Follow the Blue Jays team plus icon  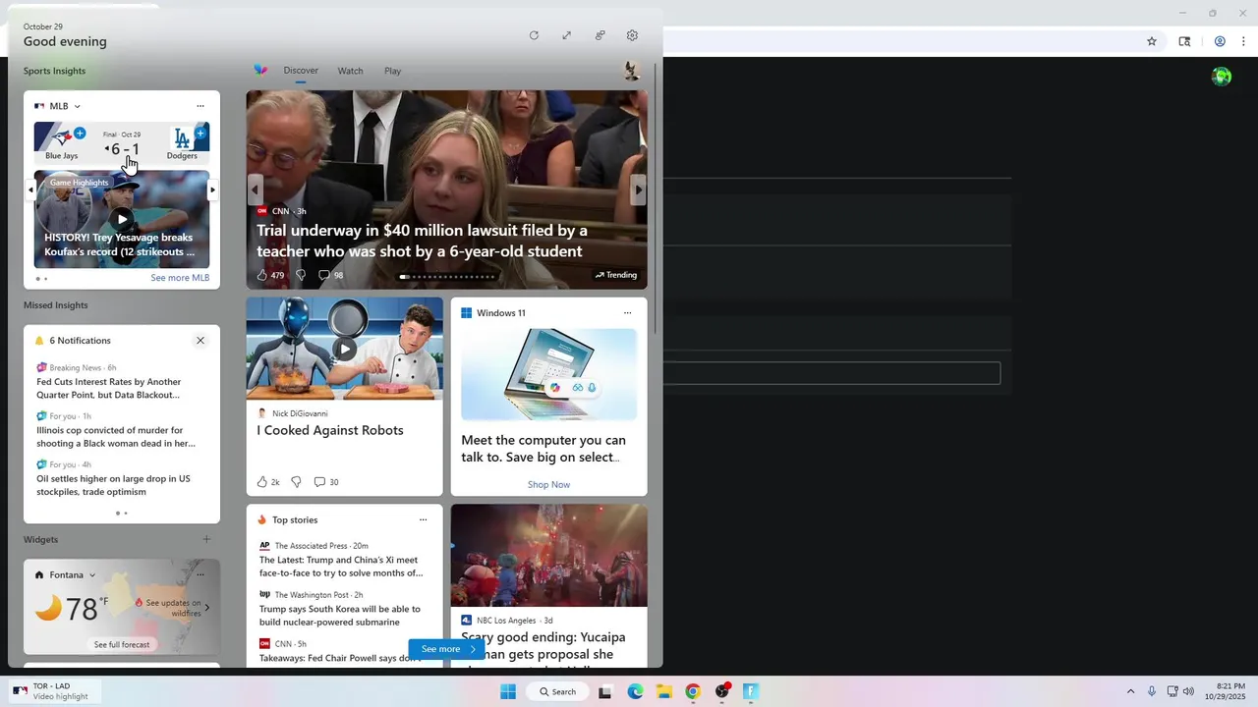[80, 133]
